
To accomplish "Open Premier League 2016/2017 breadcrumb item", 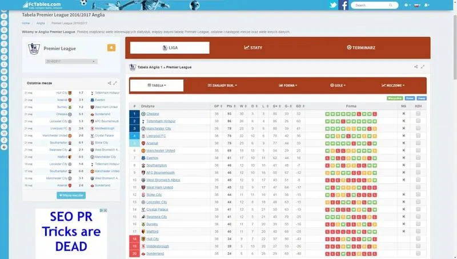I will click(x=69, y=23).
